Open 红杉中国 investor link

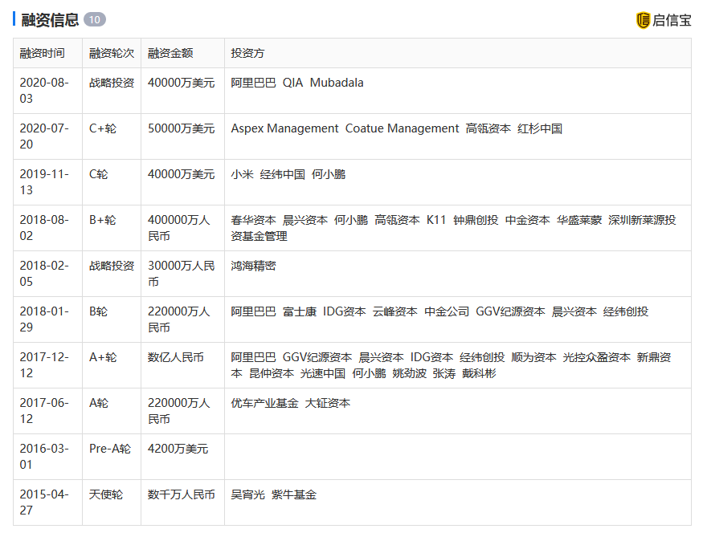(540, 128)
